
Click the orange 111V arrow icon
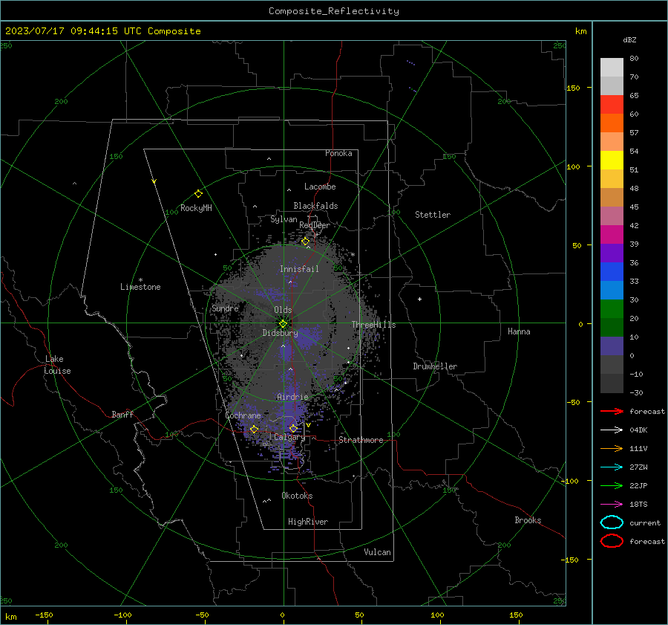(612, 448)
